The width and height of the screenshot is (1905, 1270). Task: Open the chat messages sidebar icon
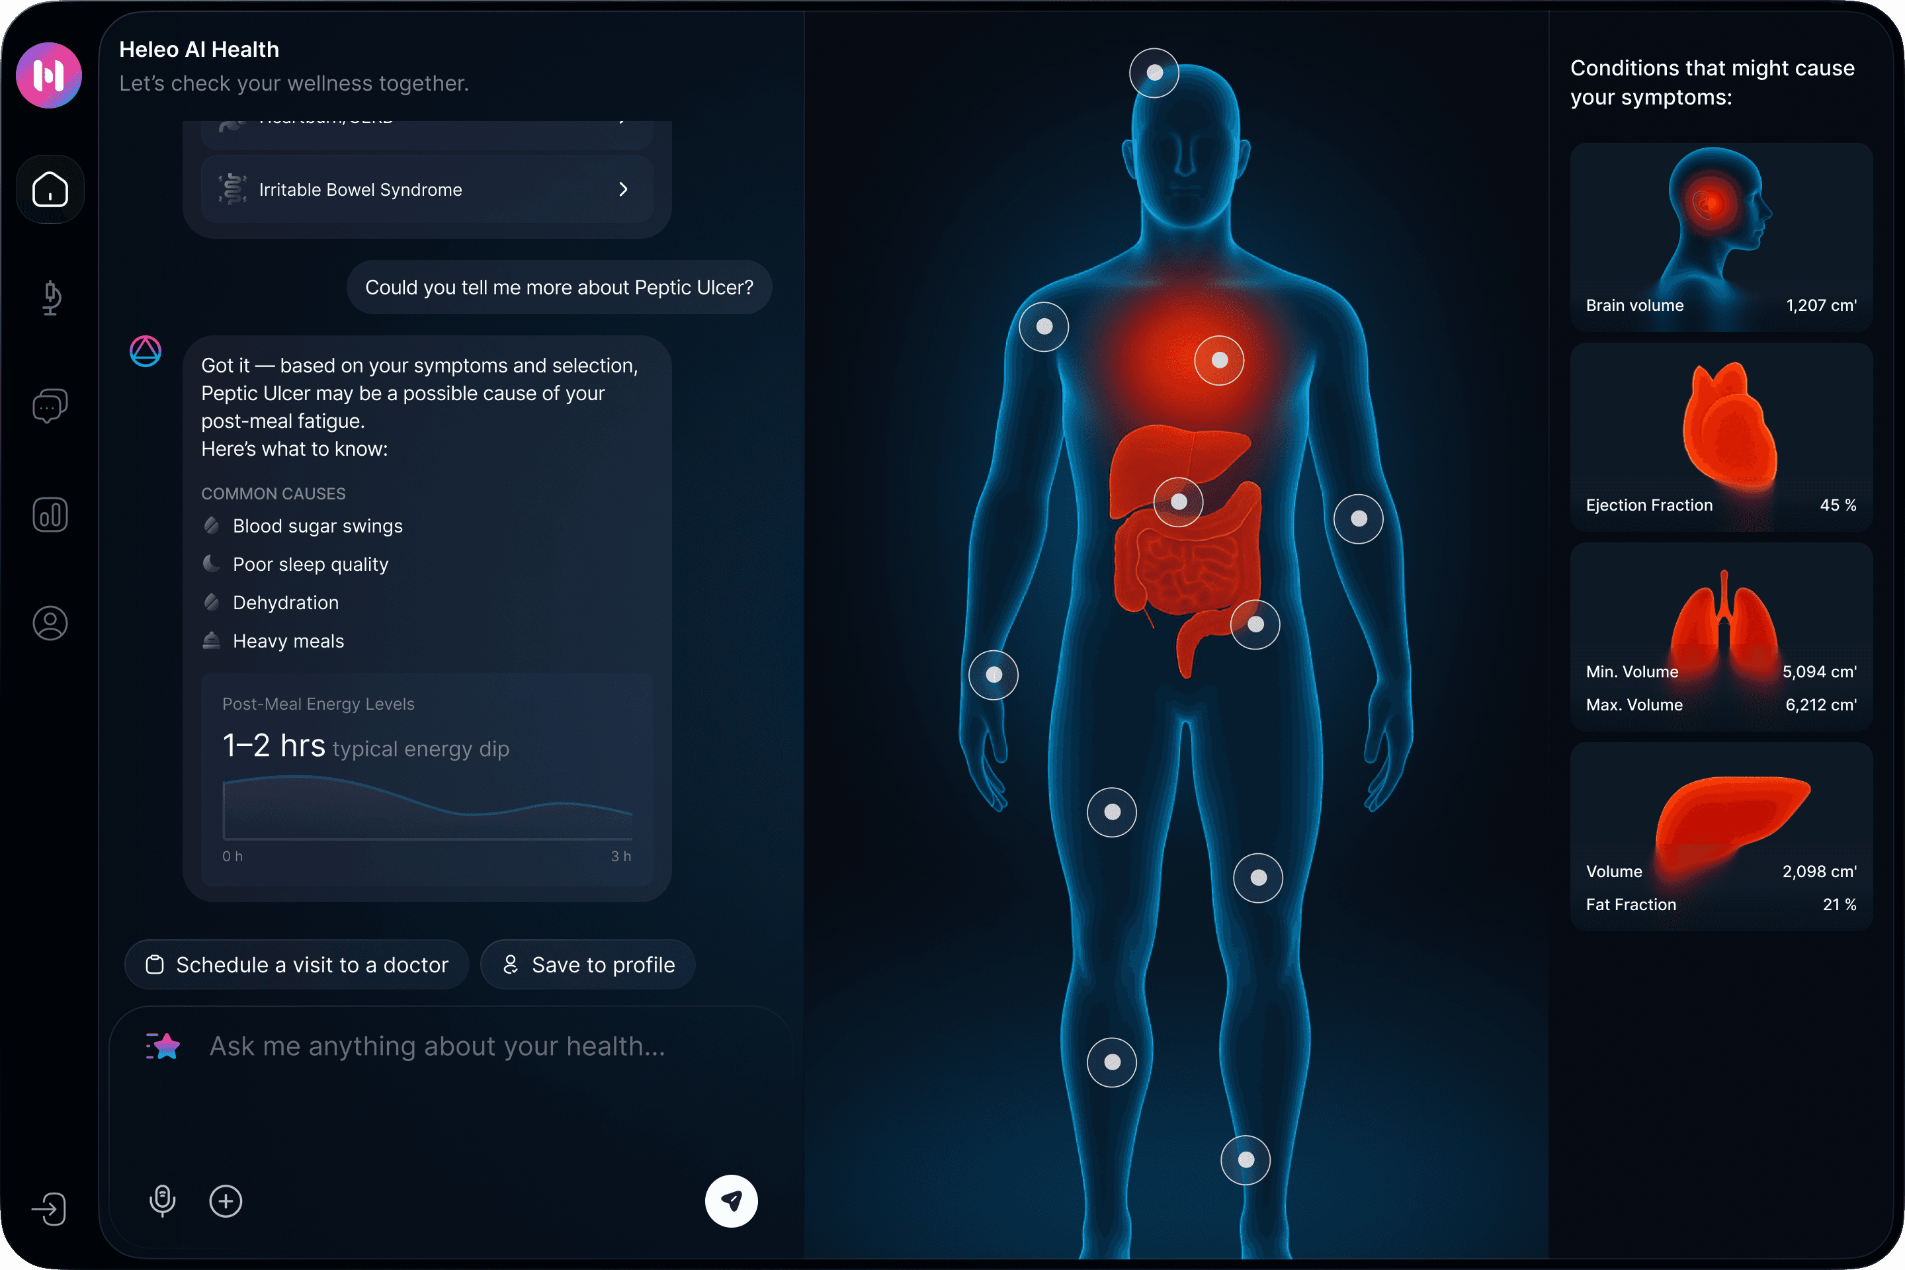pyautogui.click(x=50, y=405)
